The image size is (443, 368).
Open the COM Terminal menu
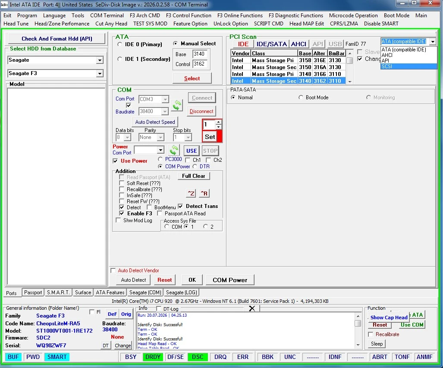(x=107, y=16)
